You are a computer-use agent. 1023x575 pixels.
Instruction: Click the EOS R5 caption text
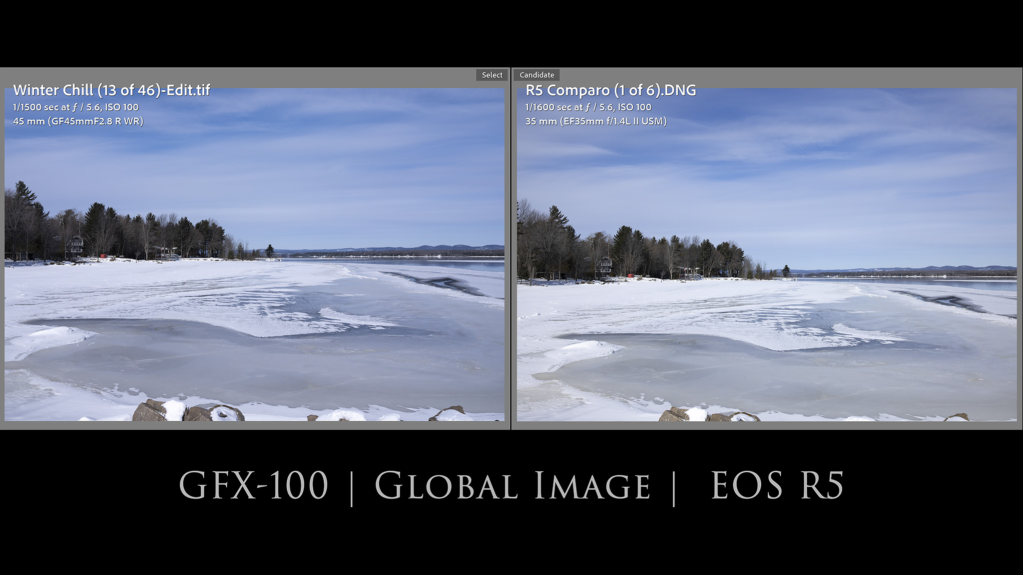pos(777,485)
